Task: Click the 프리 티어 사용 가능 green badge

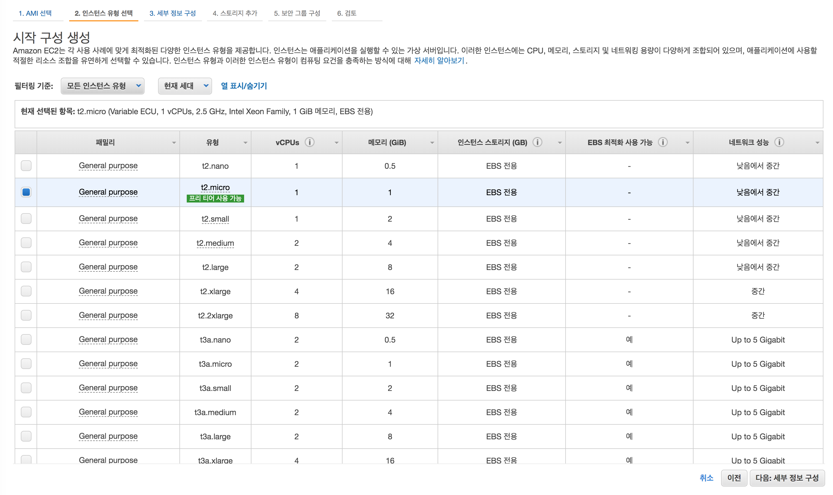Action: pyautogui.click(x=215, y=199)
